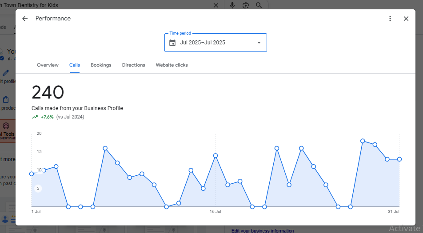423x233 pixels.
Task: Open search by image lens icon
Action: [x=246, y=5]
